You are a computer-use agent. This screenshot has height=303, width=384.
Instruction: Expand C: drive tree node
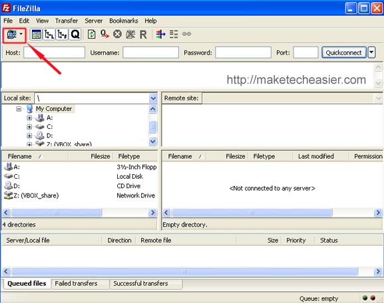pos(29,127)
